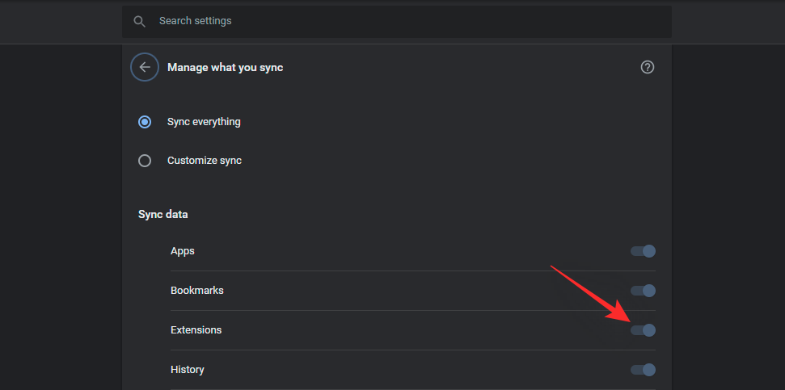Click the 'Sync everything' label text

(x=204, y=122)
